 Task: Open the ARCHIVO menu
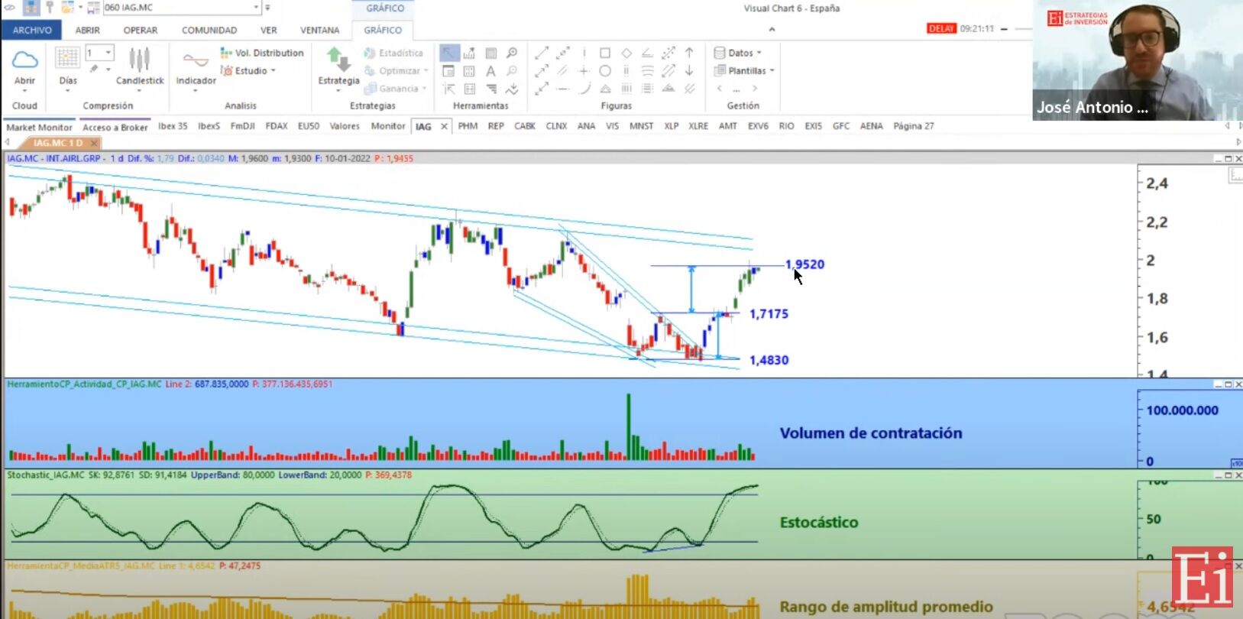coord(32,31)
